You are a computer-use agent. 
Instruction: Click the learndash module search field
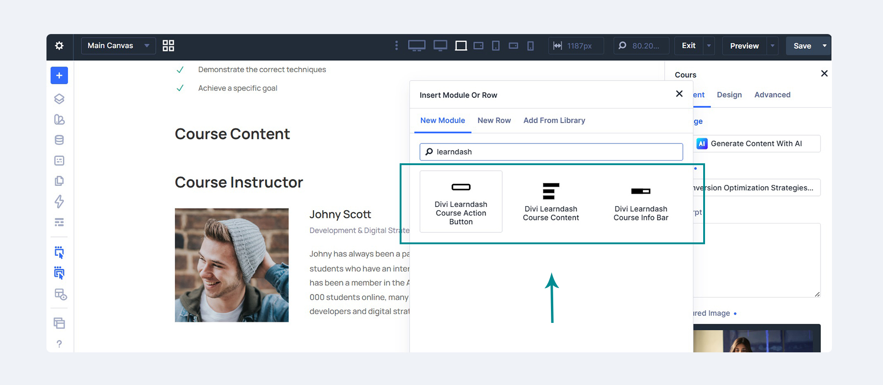coord(551,152)
